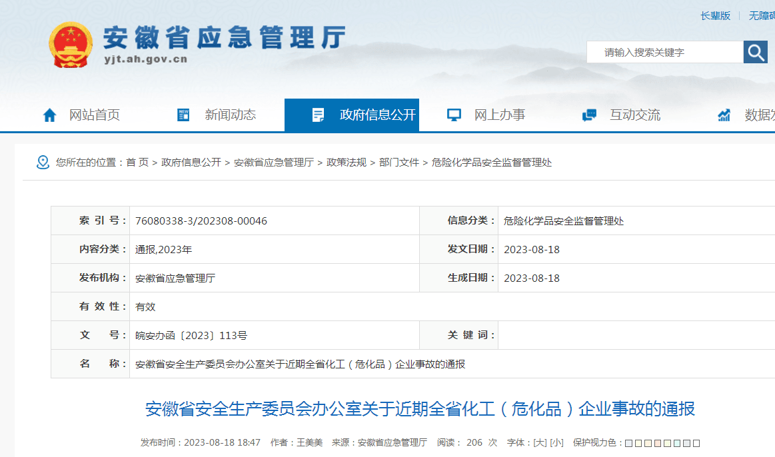Open the 新闻动态 menu tab
The width and height of the screenshot is (775, 457).
coord(230,115)
